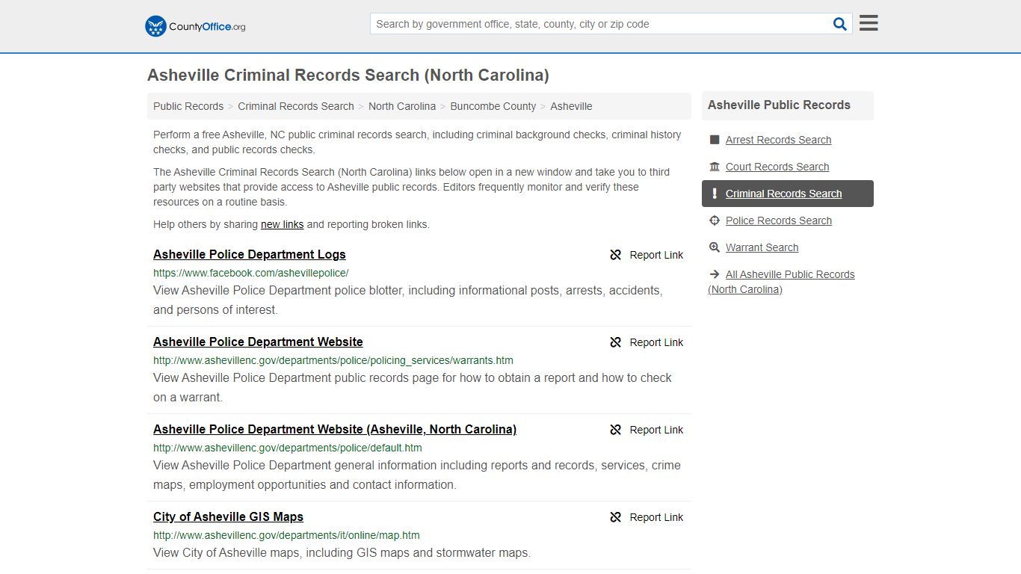Select the Asheville breadcrumb
The image size is (1021, 574).
(571, 106)
